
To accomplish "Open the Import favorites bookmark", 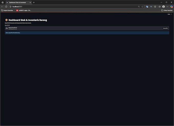I will (x=7, y=10).
